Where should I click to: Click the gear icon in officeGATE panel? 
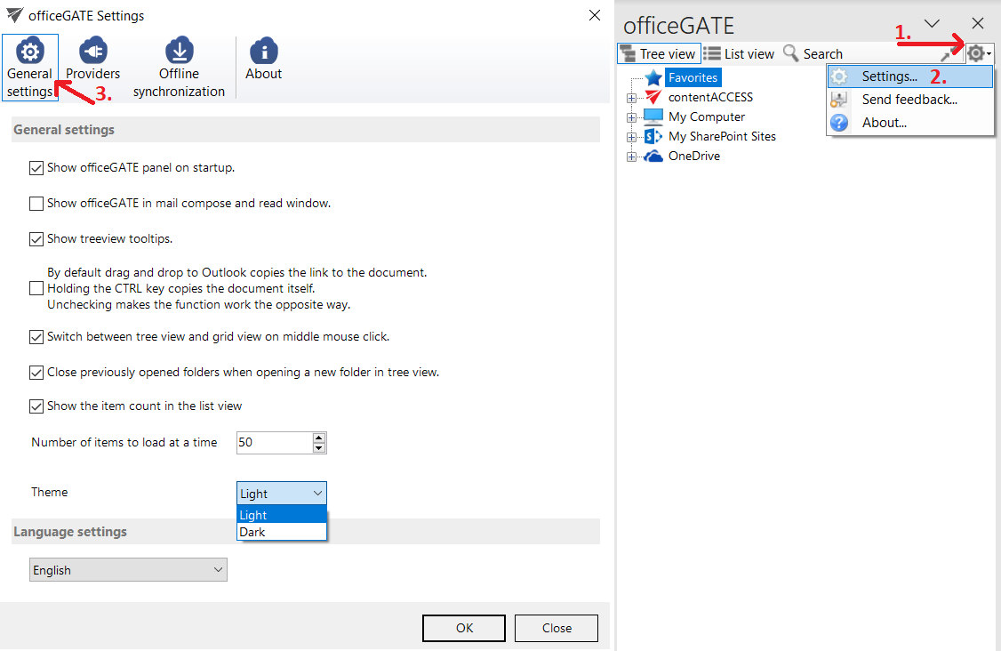pos(976,53)
